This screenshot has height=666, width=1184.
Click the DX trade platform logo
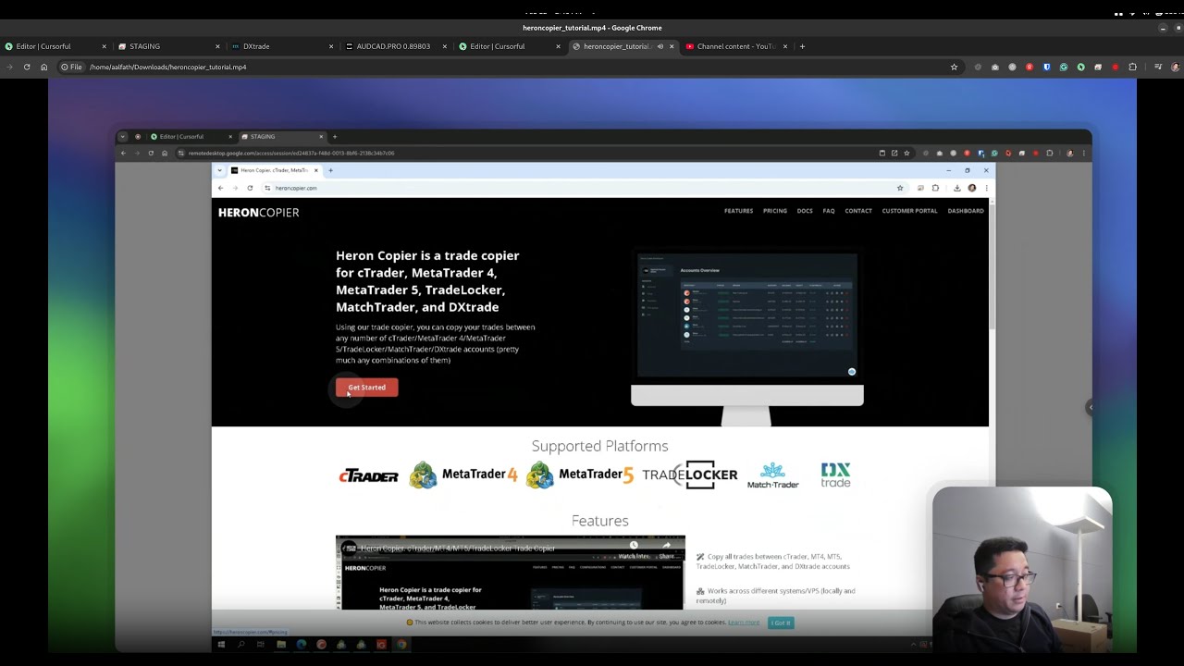(835, 475)
